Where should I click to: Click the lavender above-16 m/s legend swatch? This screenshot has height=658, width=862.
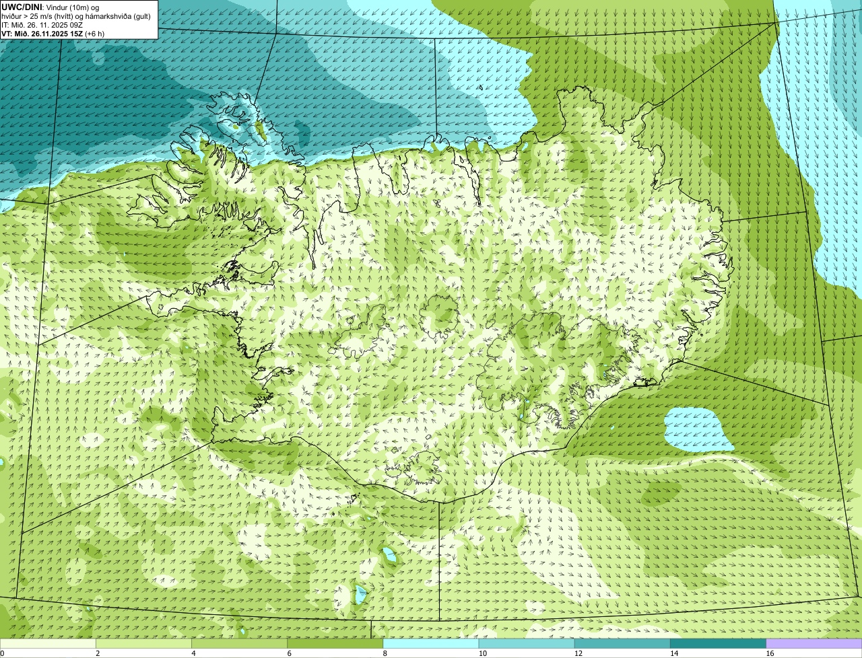[x=814, y=644]
